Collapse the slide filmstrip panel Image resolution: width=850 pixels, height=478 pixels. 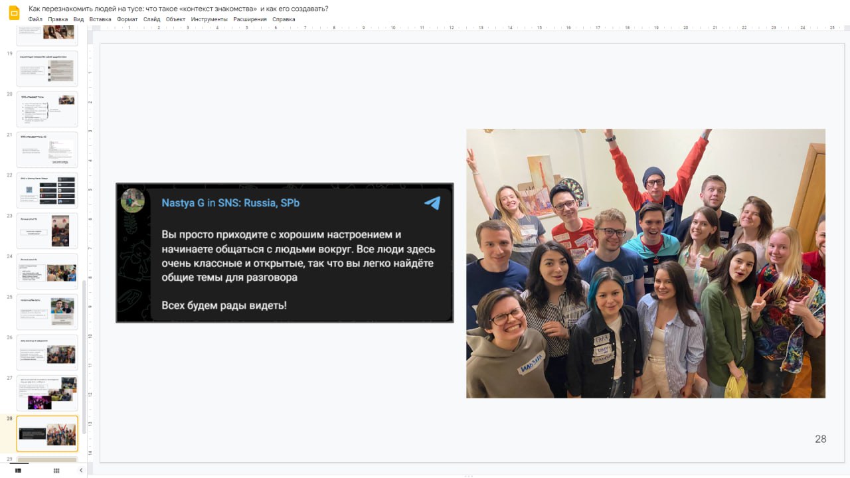coord(82,470)
